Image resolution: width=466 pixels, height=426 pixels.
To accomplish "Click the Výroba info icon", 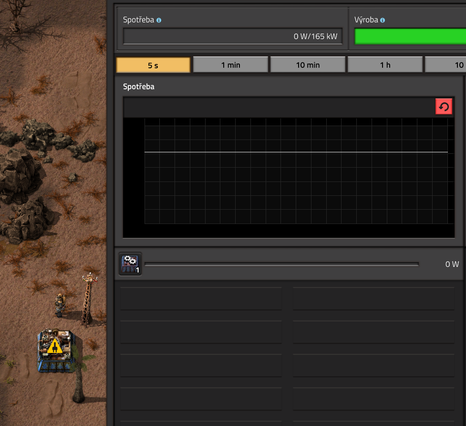I will 383,20.
